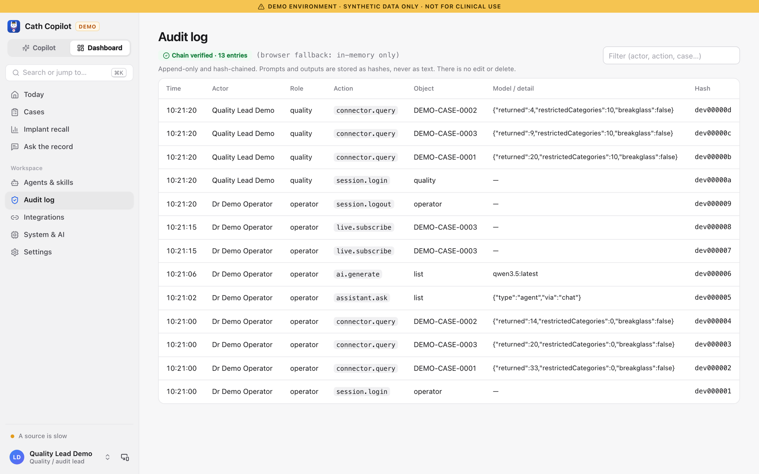This screenshot has height=474, width=759.
Task: Click the Cath Copilot logo icon
Action: point(14,26)
